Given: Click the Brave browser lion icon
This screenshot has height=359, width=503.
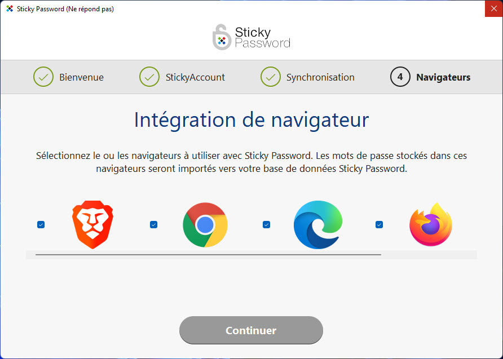Looking at the screenshot, I should coord(92,225).
